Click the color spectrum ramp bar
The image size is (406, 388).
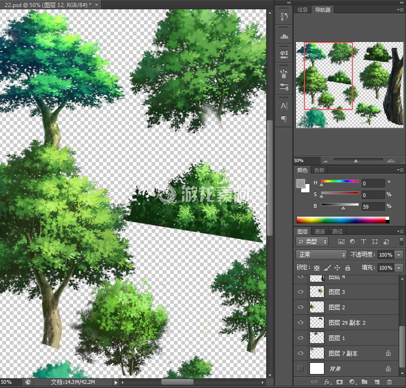(343, 220)
